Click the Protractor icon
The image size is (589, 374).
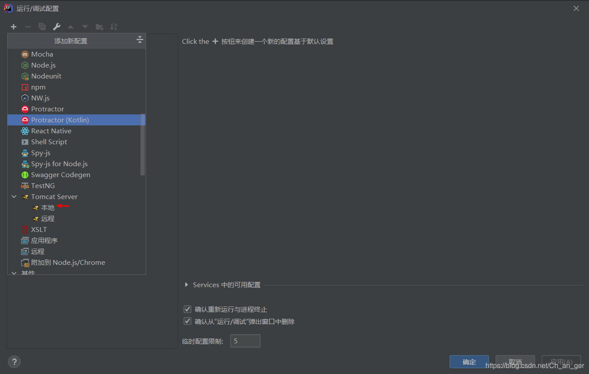click(x=25, y=109)
